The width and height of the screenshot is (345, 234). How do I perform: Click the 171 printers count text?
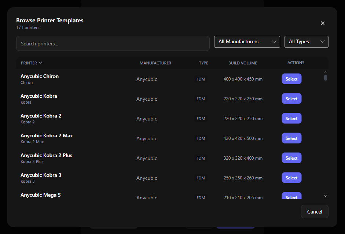click(28, 27)
